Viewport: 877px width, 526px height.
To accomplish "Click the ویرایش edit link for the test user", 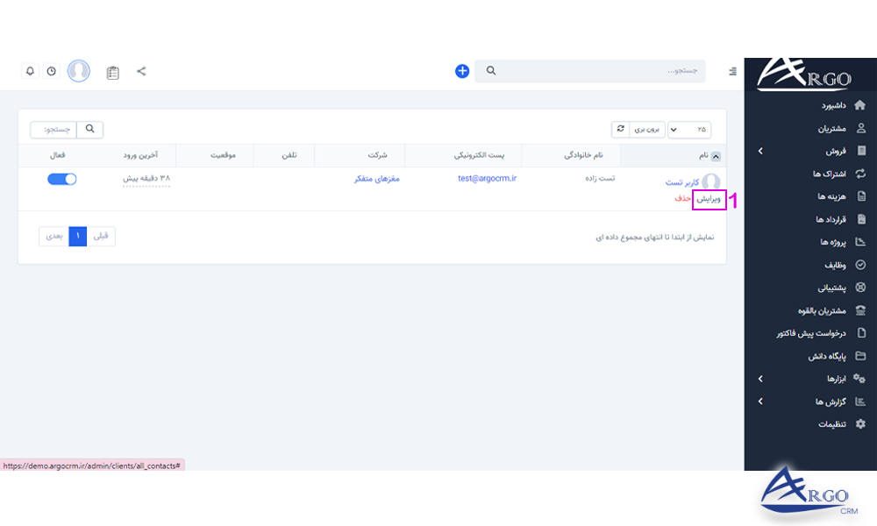I will [x=708, y=200].
